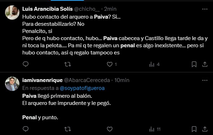
Task: Bookmark iamivanenrique's tweet
Action: [x=194, y=129]
